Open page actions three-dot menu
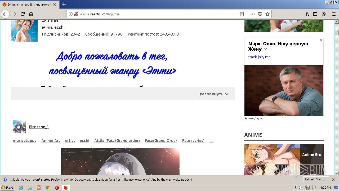Image resolution: width=339 pixels, height=191 pixels. (253, 14)
